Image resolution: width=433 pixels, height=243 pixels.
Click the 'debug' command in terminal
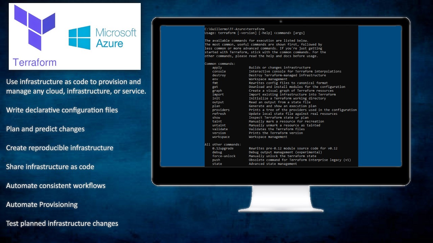click(217, 152)
